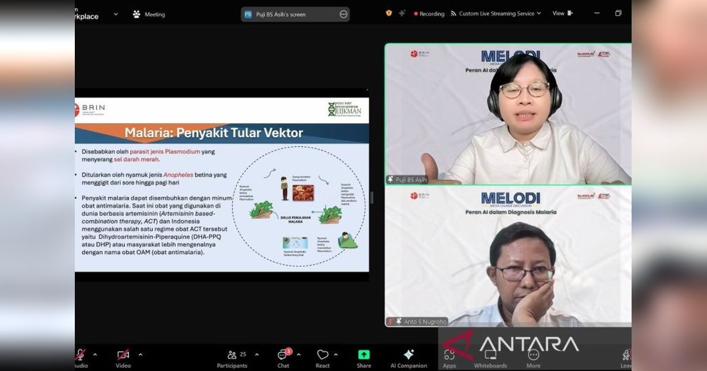Expand the arrow beside Chat
This screenshot has height=371, width=707.
pos(298,355)
